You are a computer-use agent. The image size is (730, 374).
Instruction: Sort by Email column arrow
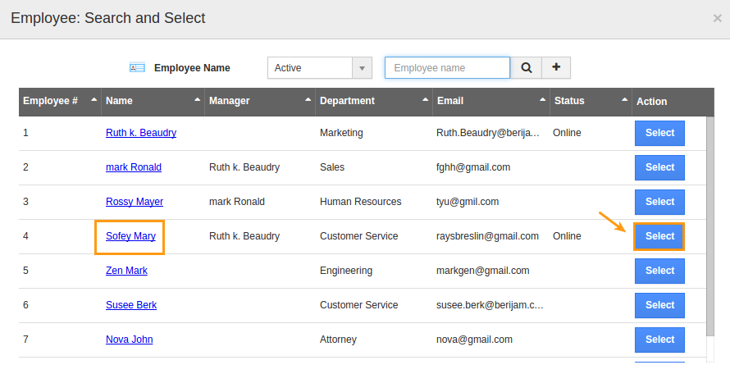tap(543, 100)
